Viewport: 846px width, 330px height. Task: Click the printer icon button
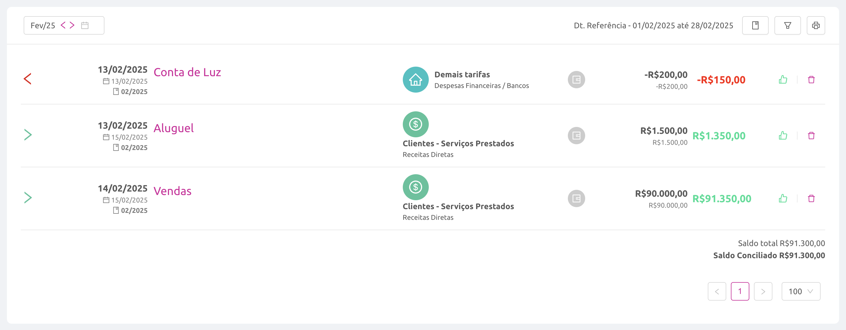(x=815, y=25)
